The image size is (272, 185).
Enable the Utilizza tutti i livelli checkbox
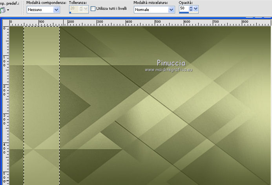pyautogui.click(x=93, y=9)
